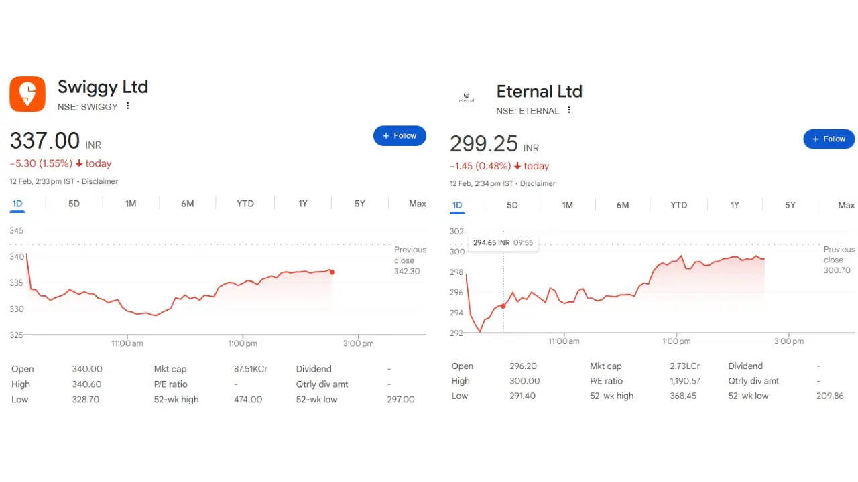Open Eternal price Disclaimer link
This screenshot has height=482, width=858.
[x=538, y=184]
